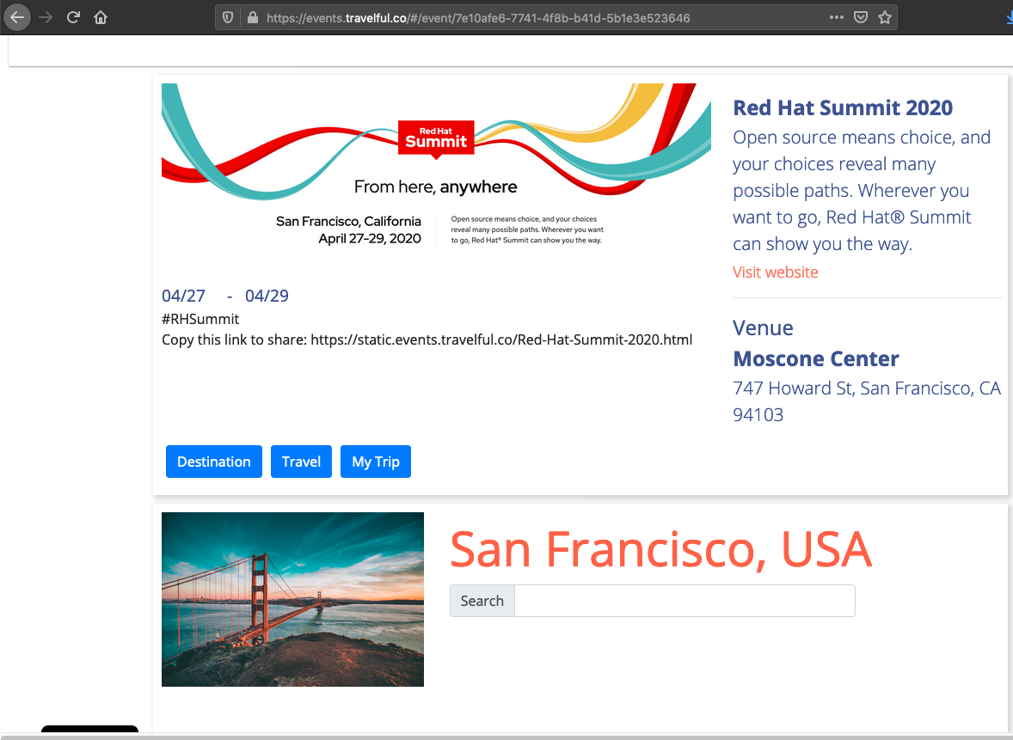Go to the browser home page
Viewport: 1013px width, 740px height.
click(x=101, y=17)
